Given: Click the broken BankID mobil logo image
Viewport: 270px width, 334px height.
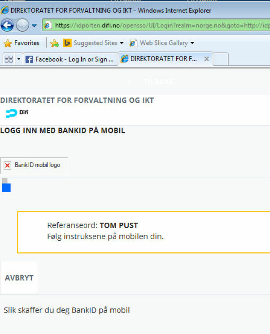Looking at the screenshot, I should click(x=34, y=166).
